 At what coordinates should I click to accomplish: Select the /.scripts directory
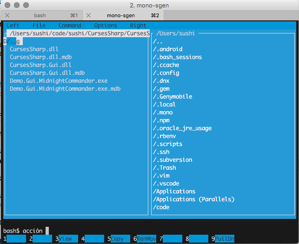[167, 144]
